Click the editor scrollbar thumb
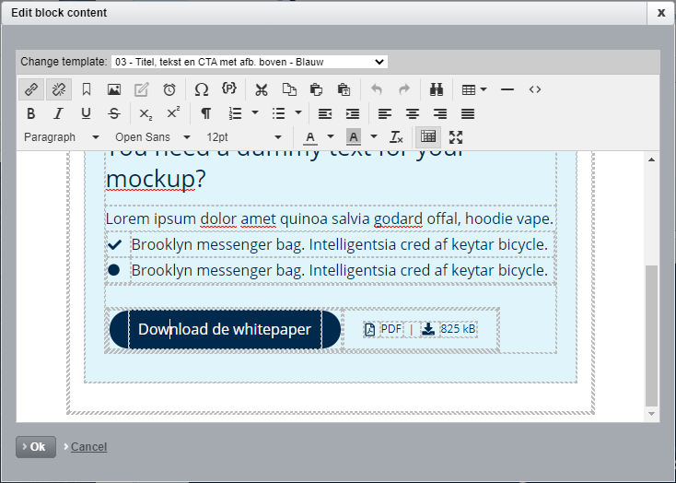This screenshot has width=676, height=483. 651,336
